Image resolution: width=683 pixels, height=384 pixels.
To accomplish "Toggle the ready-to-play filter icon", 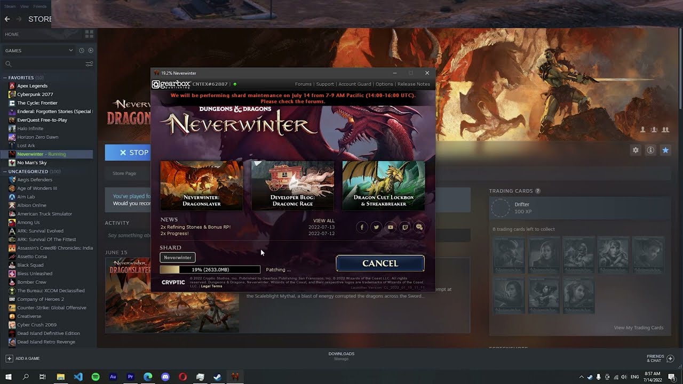I will (x=90, y=51).
